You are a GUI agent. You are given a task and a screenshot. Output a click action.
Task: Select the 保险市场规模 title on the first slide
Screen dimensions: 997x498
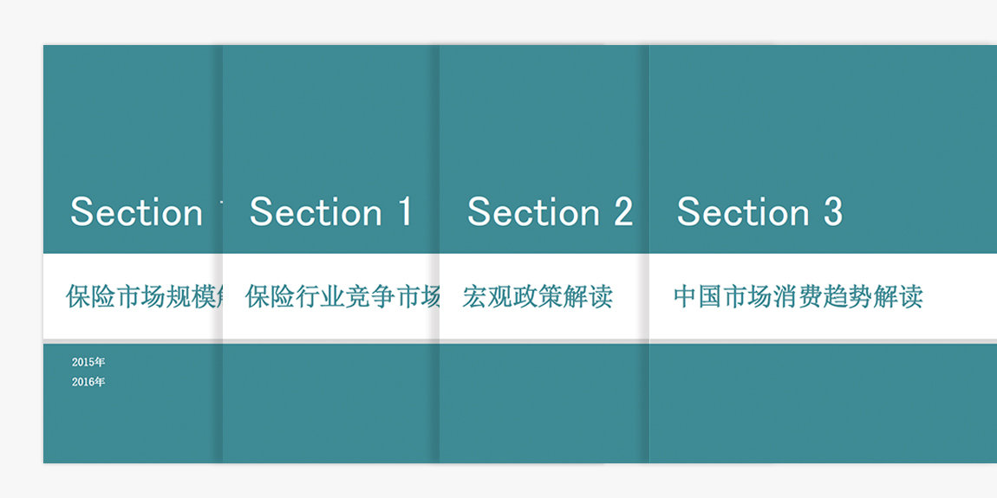click(144, 297)
